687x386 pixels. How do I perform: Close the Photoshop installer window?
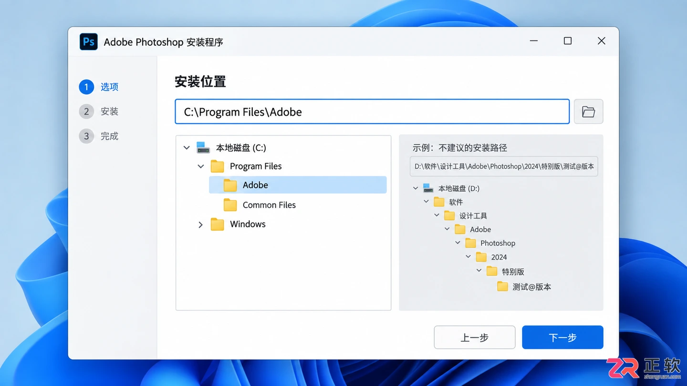click(x=602, y=41)
